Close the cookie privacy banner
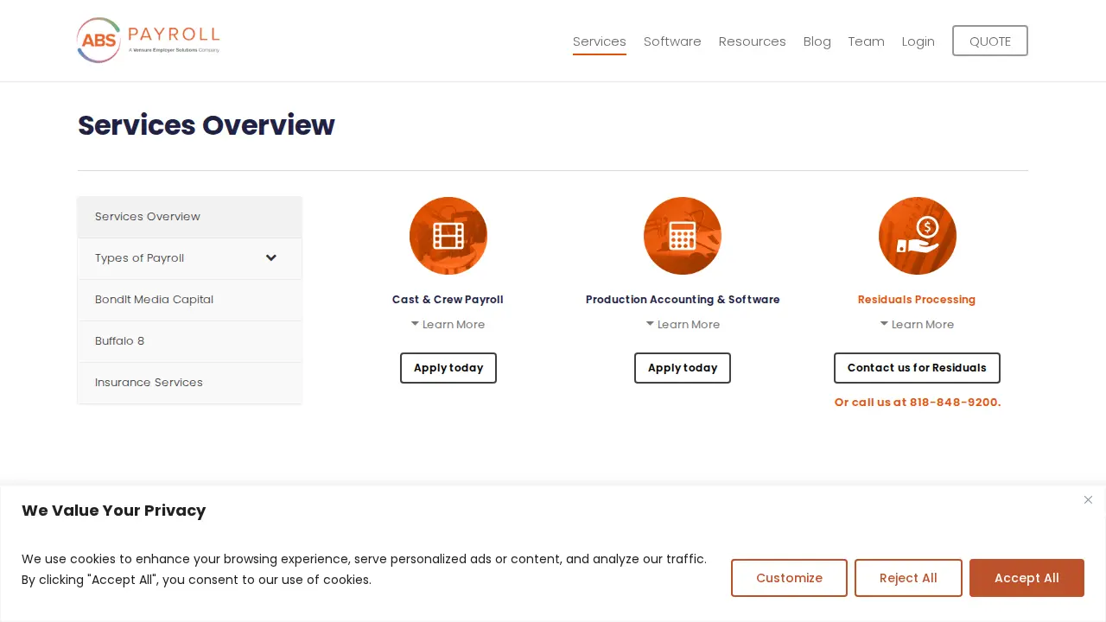This screenshot has width=1106, height=622. tap(1088, 500)
